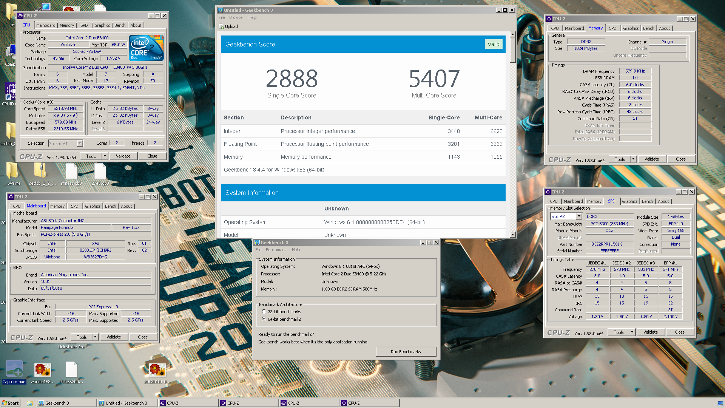Image resolution: width=725 pixels, height=408 pixels.
Task: Click the Geekbench Score blue header
Action: click(x=363, y=44)
